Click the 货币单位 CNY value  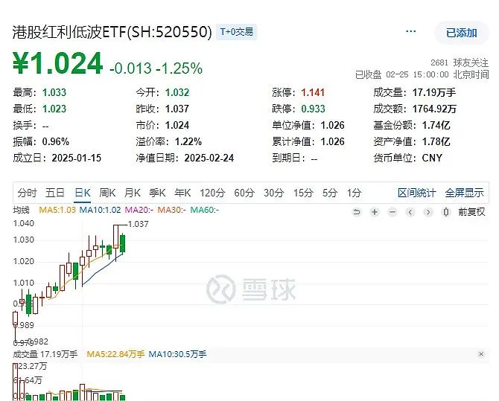tap(432, 158)
